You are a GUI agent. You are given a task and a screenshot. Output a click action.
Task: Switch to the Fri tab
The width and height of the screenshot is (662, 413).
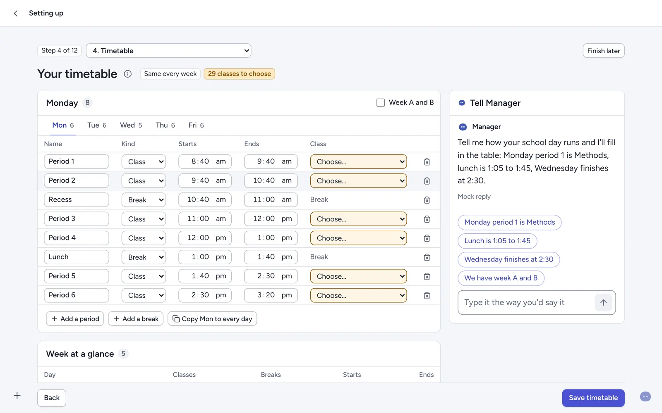point(196,125)
